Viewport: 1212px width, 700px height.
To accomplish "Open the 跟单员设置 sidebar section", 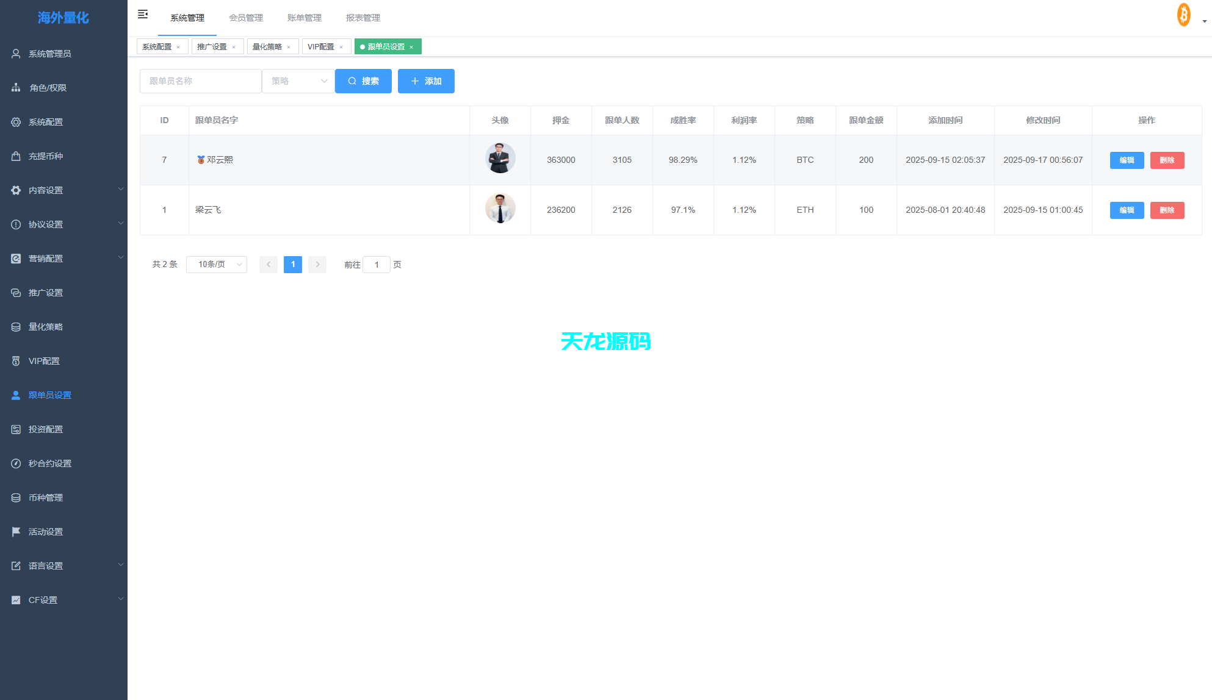I will (x=49, y=395).
